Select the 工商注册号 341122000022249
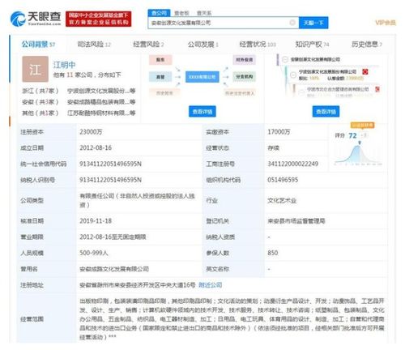 click(292, 164)
